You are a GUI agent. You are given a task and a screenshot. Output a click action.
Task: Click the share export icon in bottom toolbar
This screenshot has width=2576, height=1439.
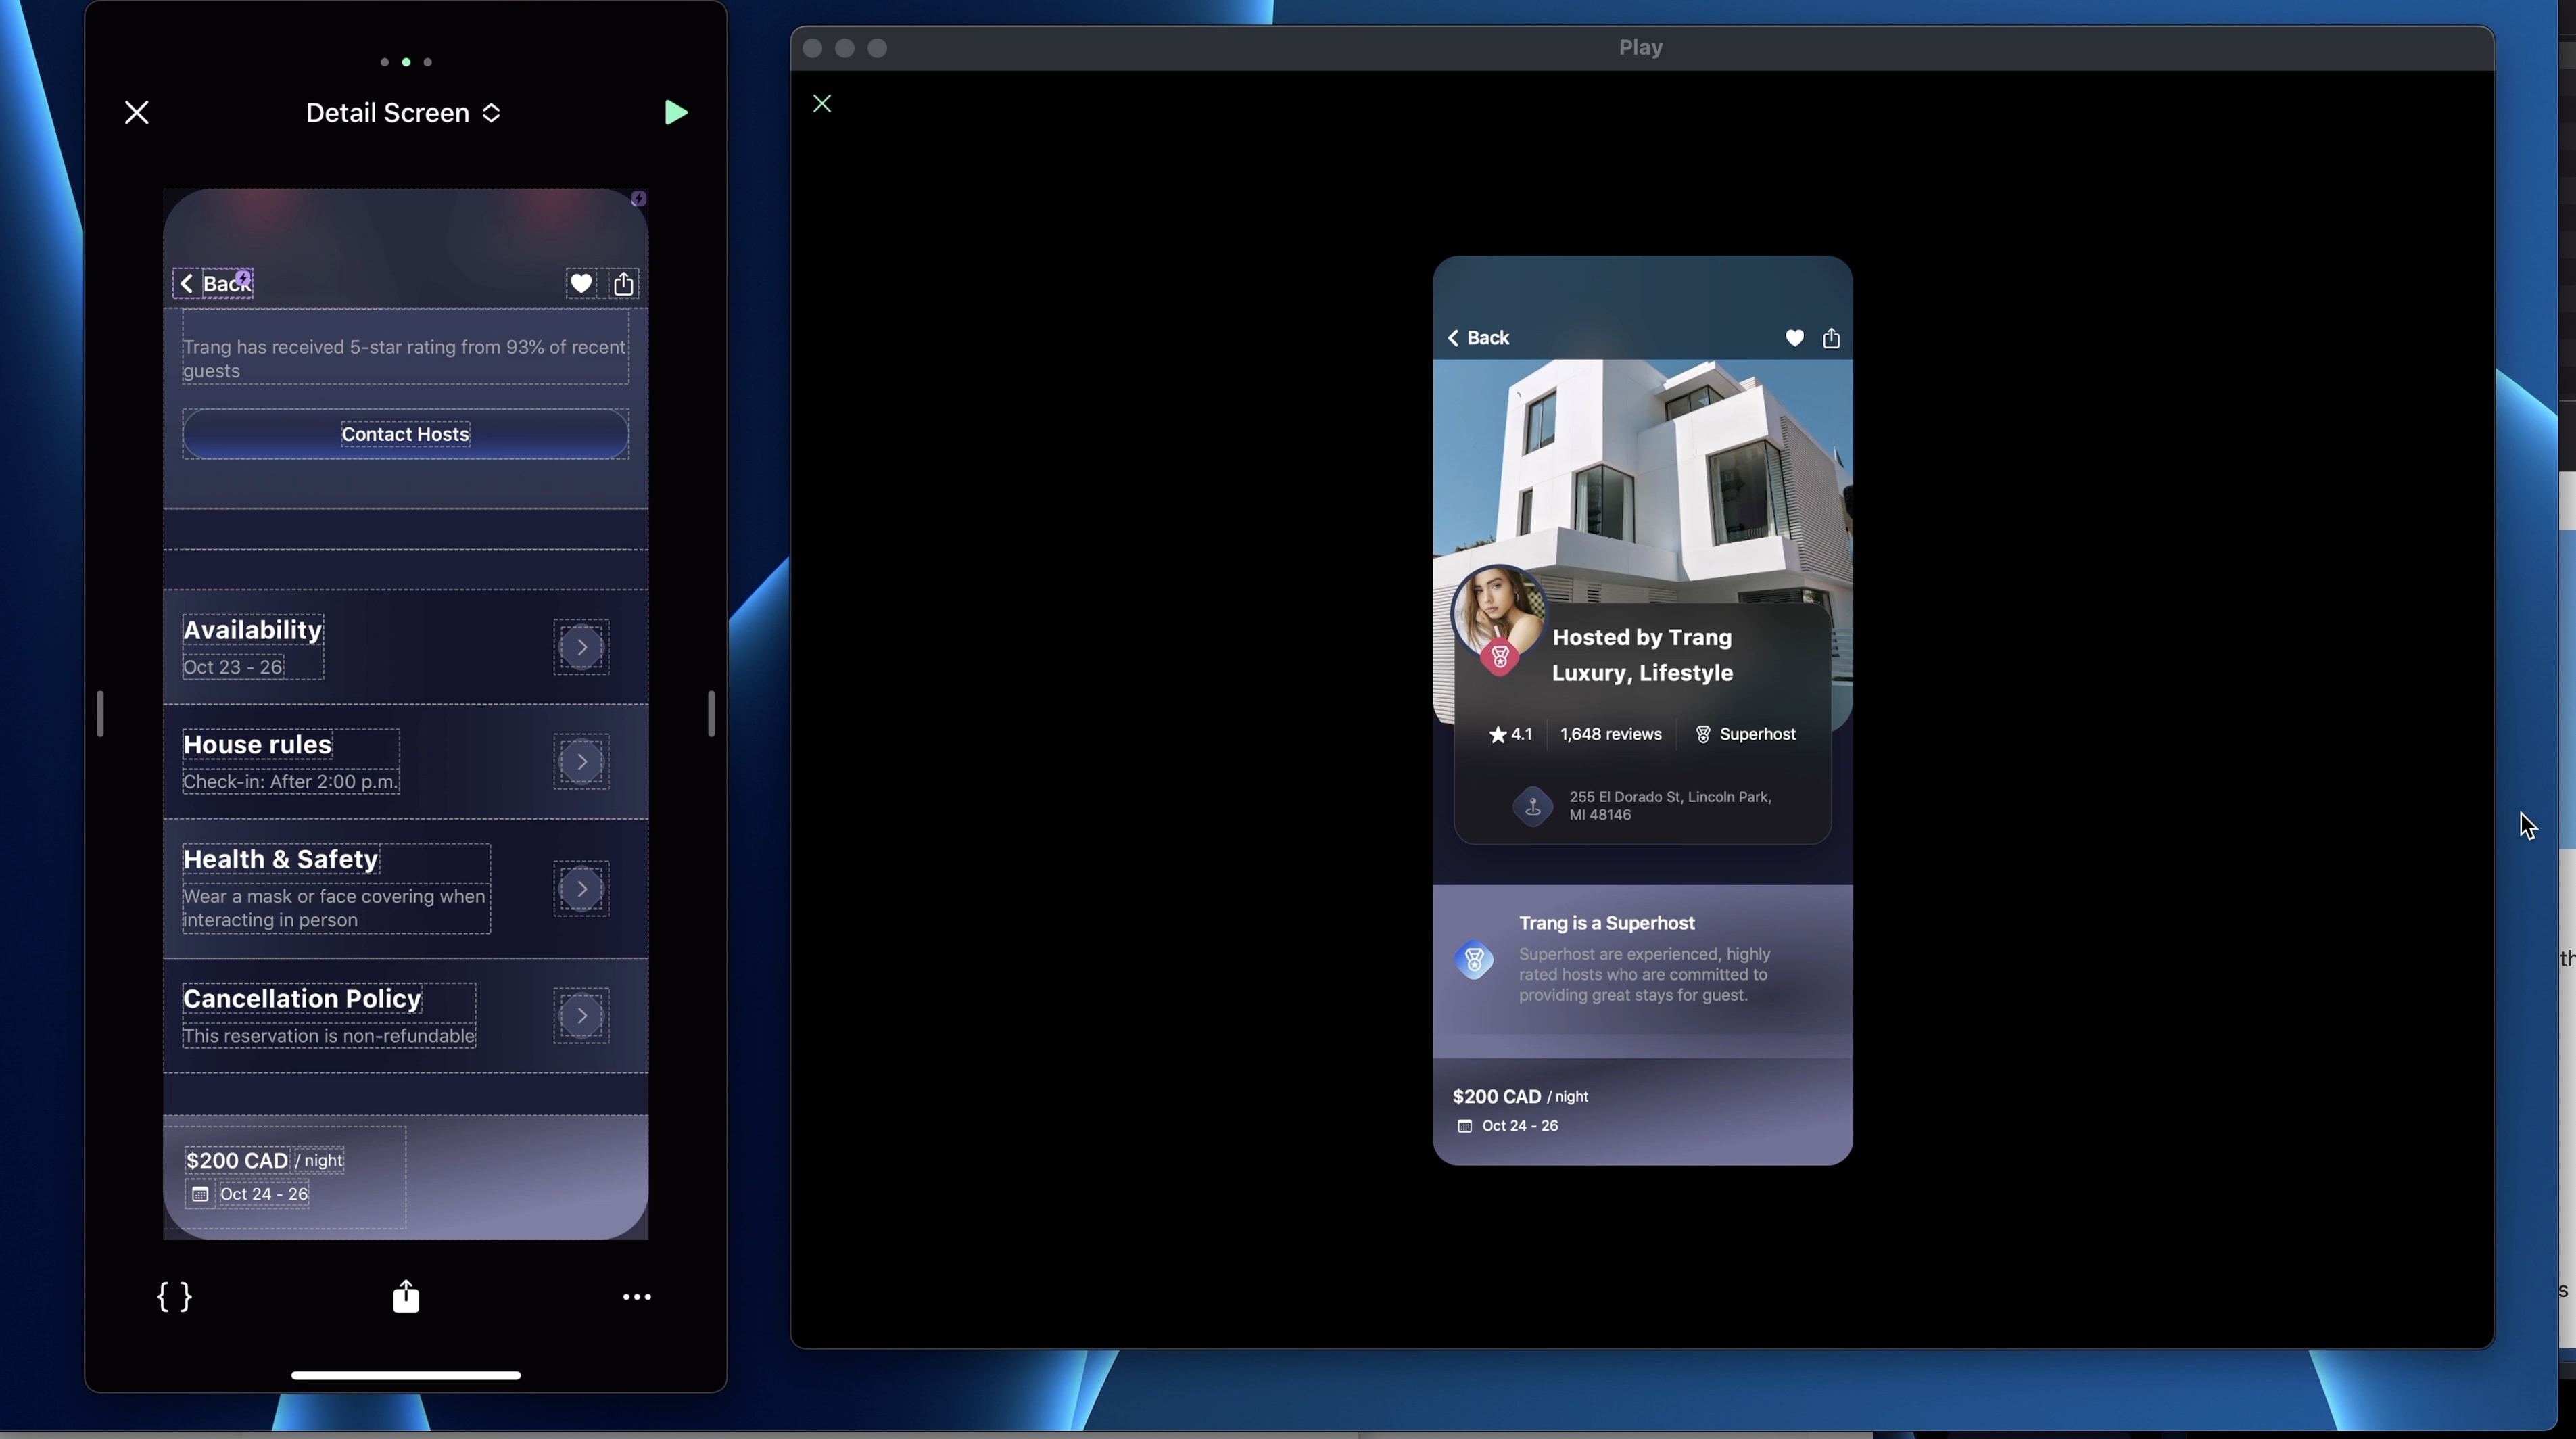click(406, 1297)
